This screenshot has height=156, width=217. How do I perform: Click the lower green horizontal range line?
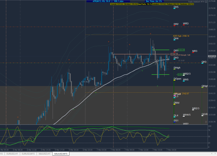click(160, 75)
